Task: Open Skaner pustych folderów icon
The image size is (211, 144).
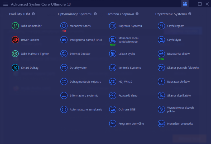Action: pos(161,68)
